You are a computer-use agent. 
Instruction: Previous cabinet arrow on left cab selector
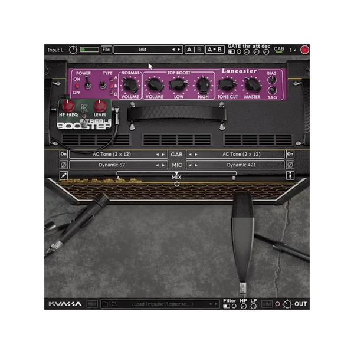[x=158, y=155]
